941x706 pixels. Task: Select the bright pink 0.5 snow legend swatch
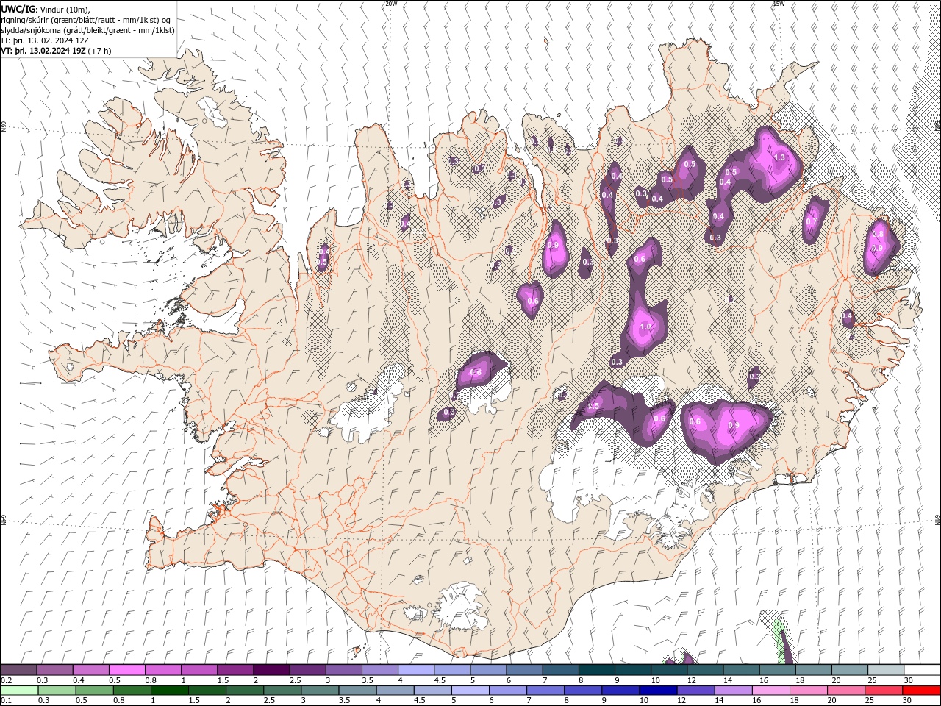[x=127, y=670]
